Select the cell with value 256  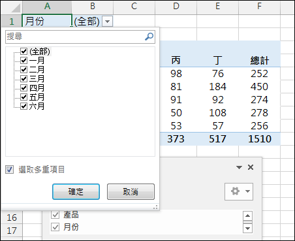[x=260, y=126]
